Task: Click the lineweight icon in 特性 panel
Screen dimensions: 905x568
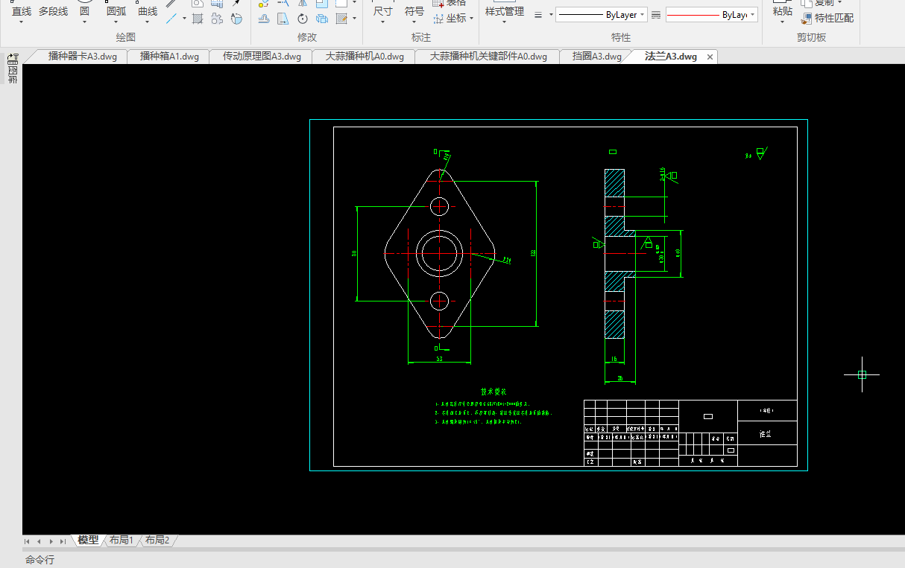Action: (x=539, y=15)
